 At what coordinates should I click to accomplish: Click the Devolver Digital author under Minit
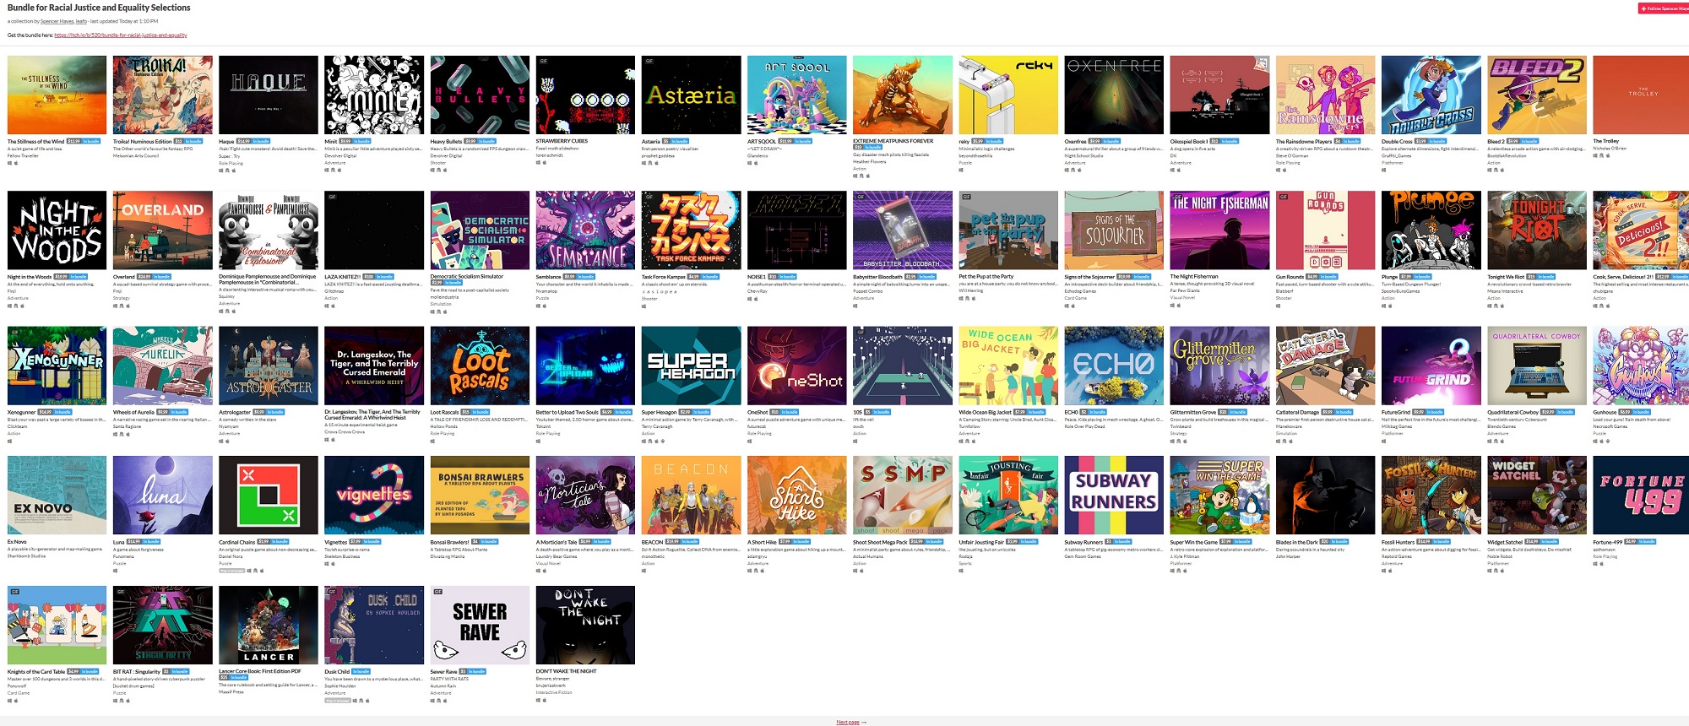coord(340,156)
